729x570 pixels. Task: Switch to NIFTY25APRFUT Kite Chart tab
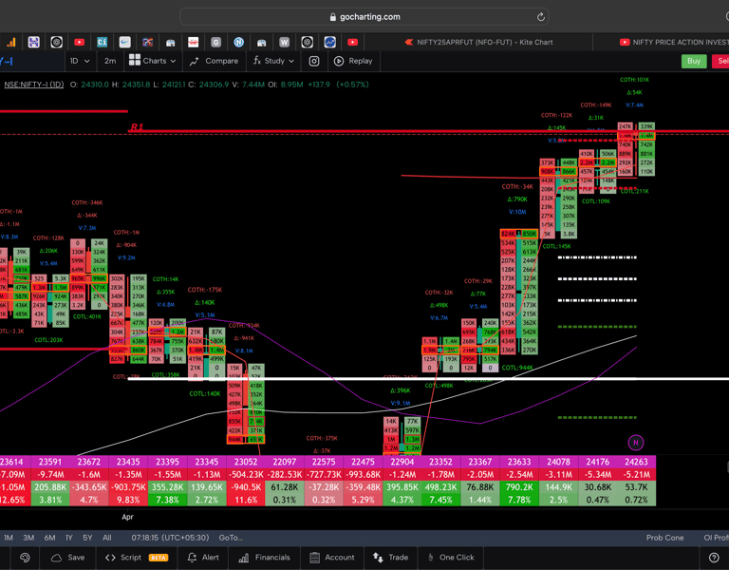pyautogui.click(x=478, y=43)
